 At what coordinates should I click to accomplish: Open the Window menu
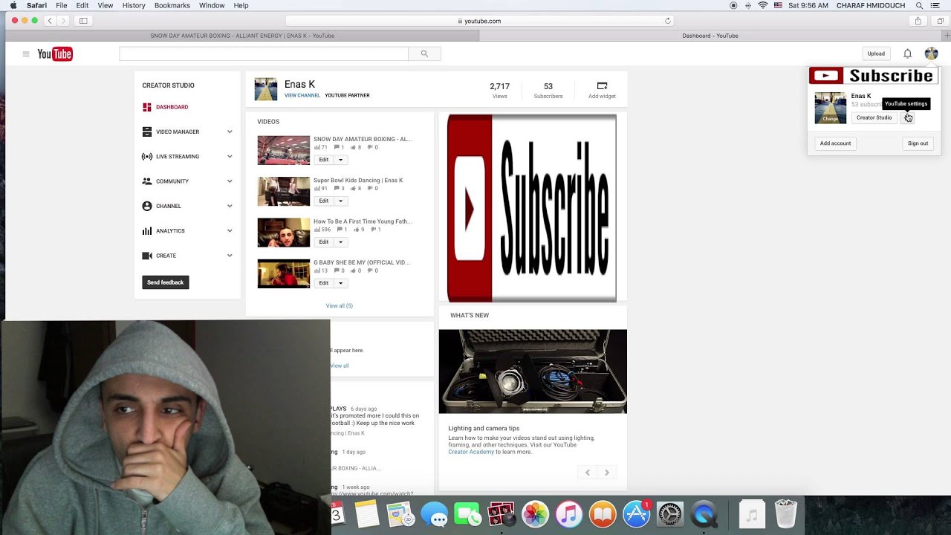pos(212,5)
